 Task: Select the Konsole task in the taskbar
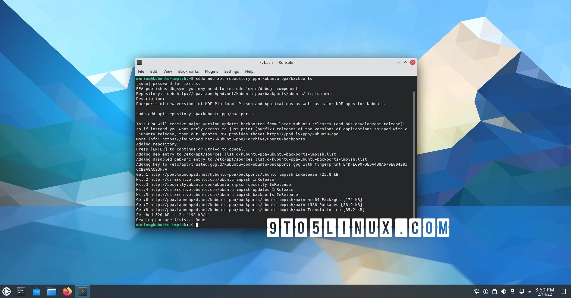pos(83,291)
